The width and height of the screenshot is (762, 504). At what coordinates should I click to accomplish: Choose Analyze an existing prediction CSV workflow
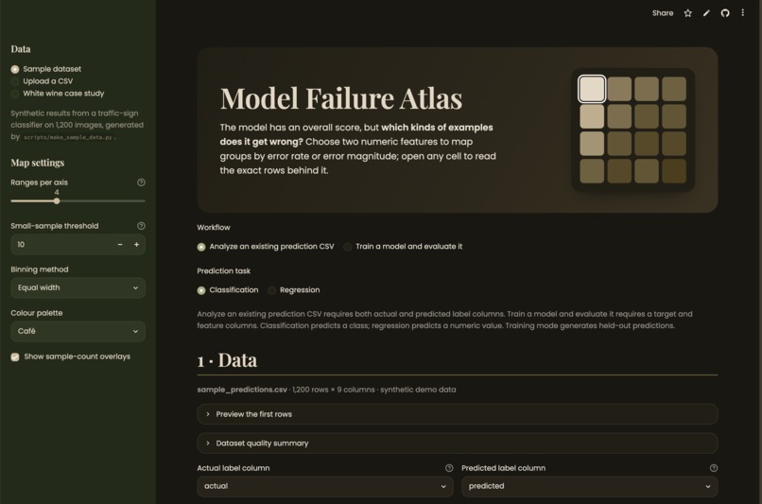click(266, 247)
